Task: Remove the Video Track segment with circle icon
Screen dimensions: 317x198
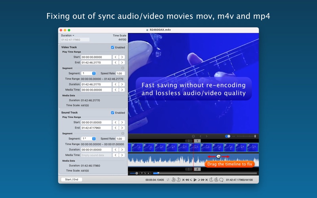Action: 123,68
